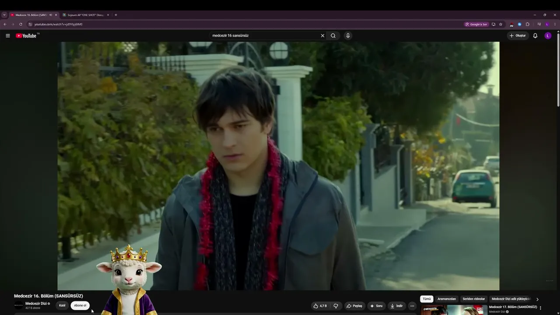This screenshot has width=560, height=315.
Task: Click the Oluştur create button
Action: 518,35
